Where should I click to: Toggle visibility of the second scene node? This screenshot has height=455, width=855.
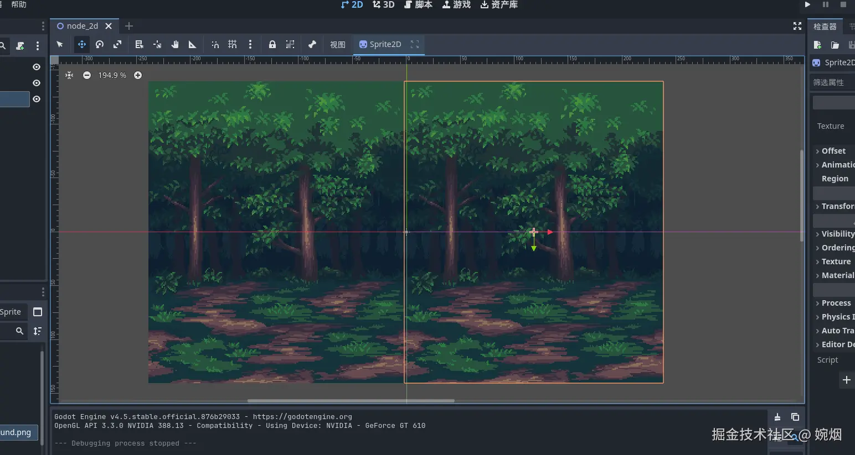[x=37, y=83]
